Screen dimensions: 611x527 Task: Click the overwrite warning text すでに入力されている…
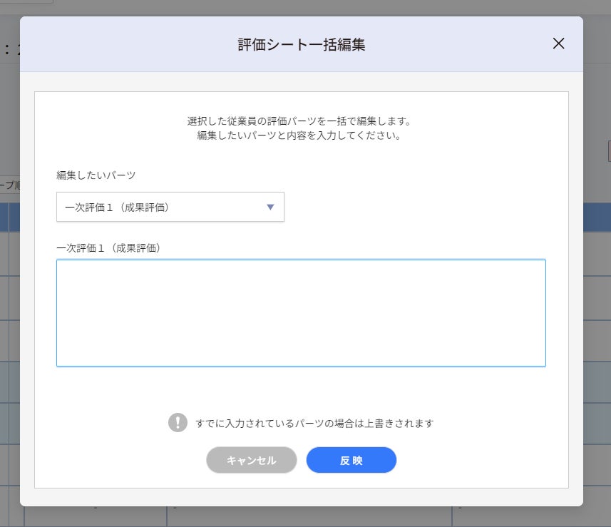[314, 423]
